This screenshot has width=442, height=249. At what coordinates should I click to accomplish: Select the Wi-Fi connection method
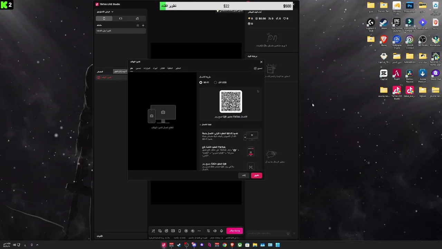point(204,82)
